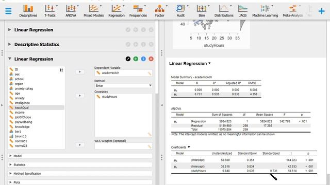Collapse the open Linear Regression analysis
Viewport: 330px width, 185px height.
click(9, 59)
